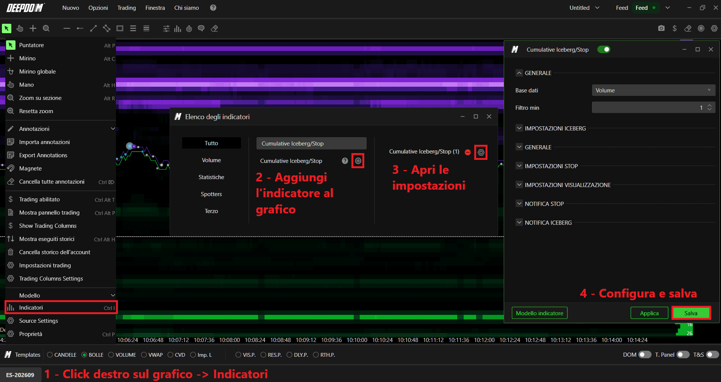Open the Finestra menu
721x382 pixels.
pos(155,8)
